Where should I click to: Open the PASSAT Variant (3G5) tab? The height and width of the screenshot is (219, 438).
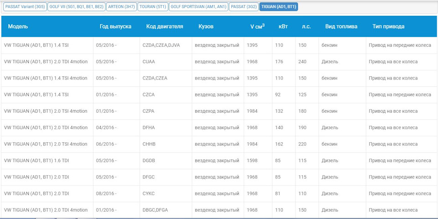click(x=24, y=7)
